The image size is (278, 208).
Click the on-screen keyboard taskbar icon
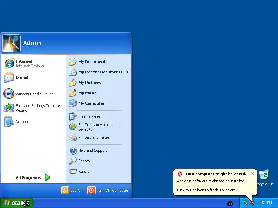pos(230,203)
